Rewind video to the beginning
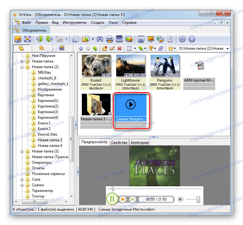This screenshot has width=243, height=225. click(132, 199)
